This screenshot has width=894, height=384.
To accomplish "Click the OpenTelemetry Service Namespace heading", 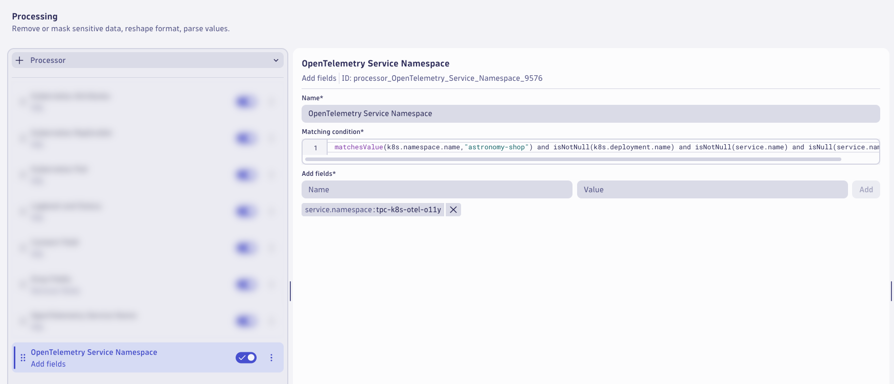I will click(376, 63).
